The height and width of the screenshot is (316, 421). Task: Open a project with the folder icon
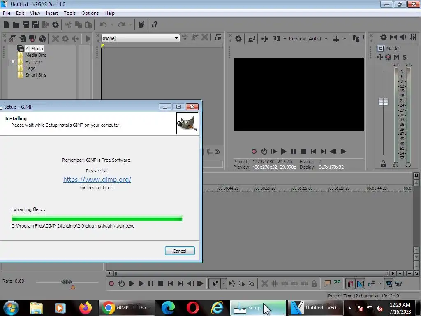(x=16, y=25)
